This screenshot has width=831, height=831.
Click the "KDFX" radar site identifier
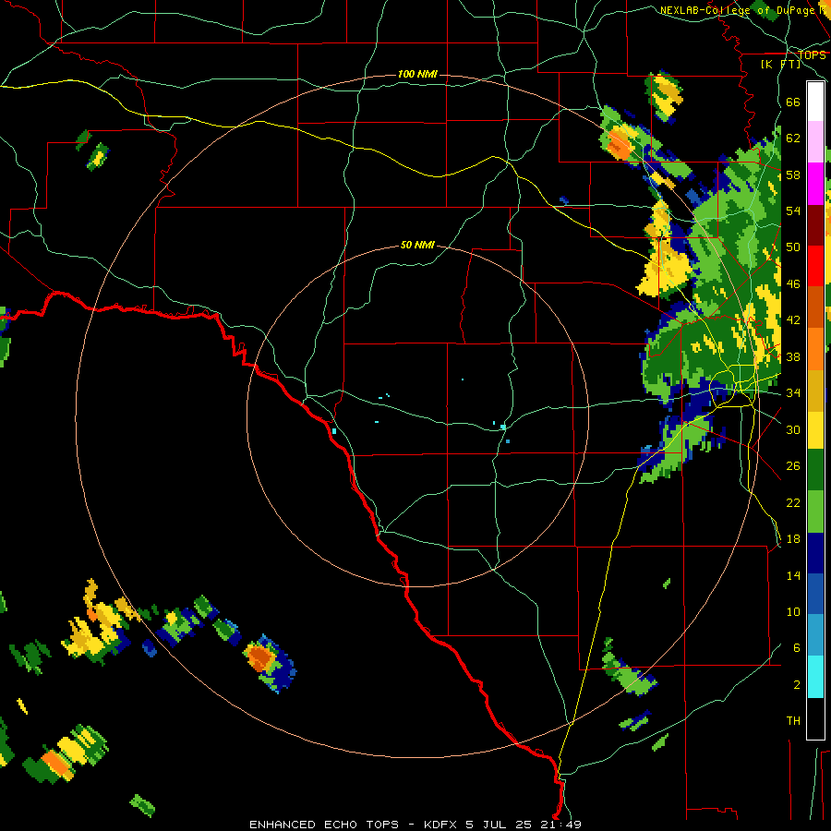tap(441, 825)
